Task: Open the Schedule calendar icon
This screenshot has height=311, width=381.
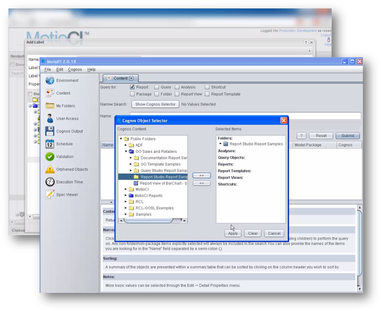Action: 50,144
